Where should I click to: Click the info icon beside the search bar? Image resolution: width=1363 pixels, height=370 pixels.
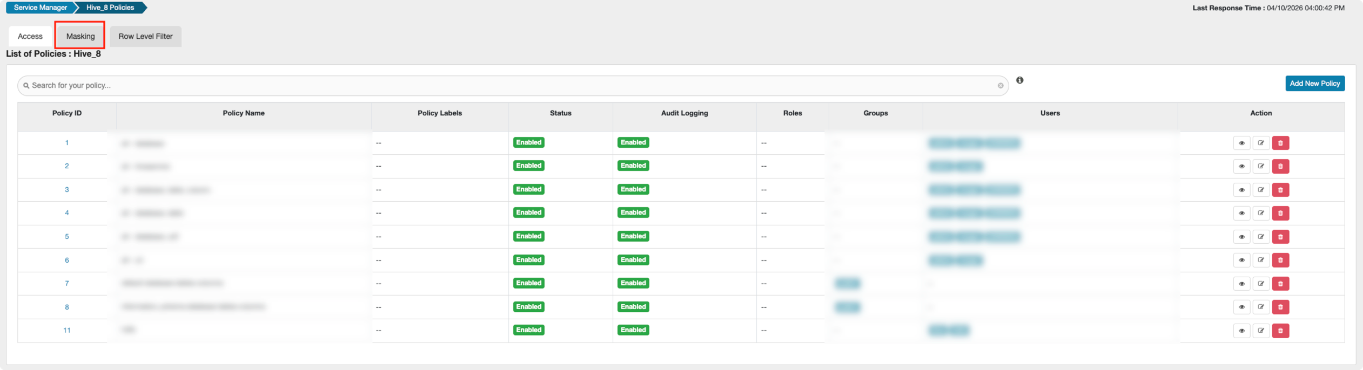(x=1019, y=80)
